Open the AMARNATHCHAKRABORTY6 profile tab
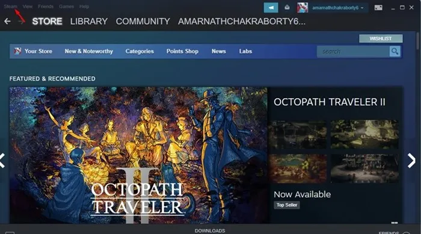 click(242, 21)
